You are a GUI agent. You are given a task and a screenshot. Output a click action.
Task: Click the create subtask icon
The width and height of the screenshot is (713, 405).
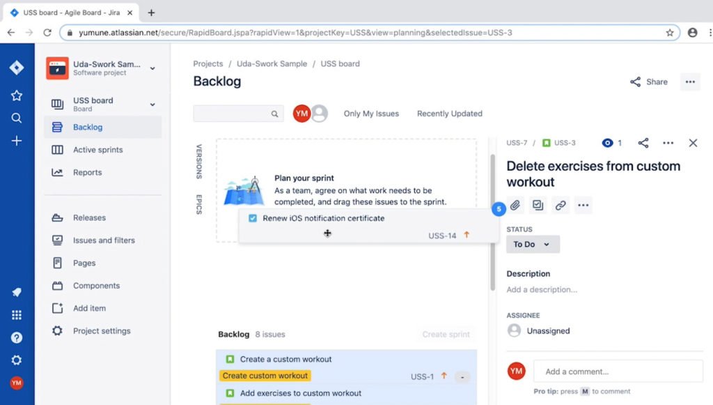click(x=538, y=205)
